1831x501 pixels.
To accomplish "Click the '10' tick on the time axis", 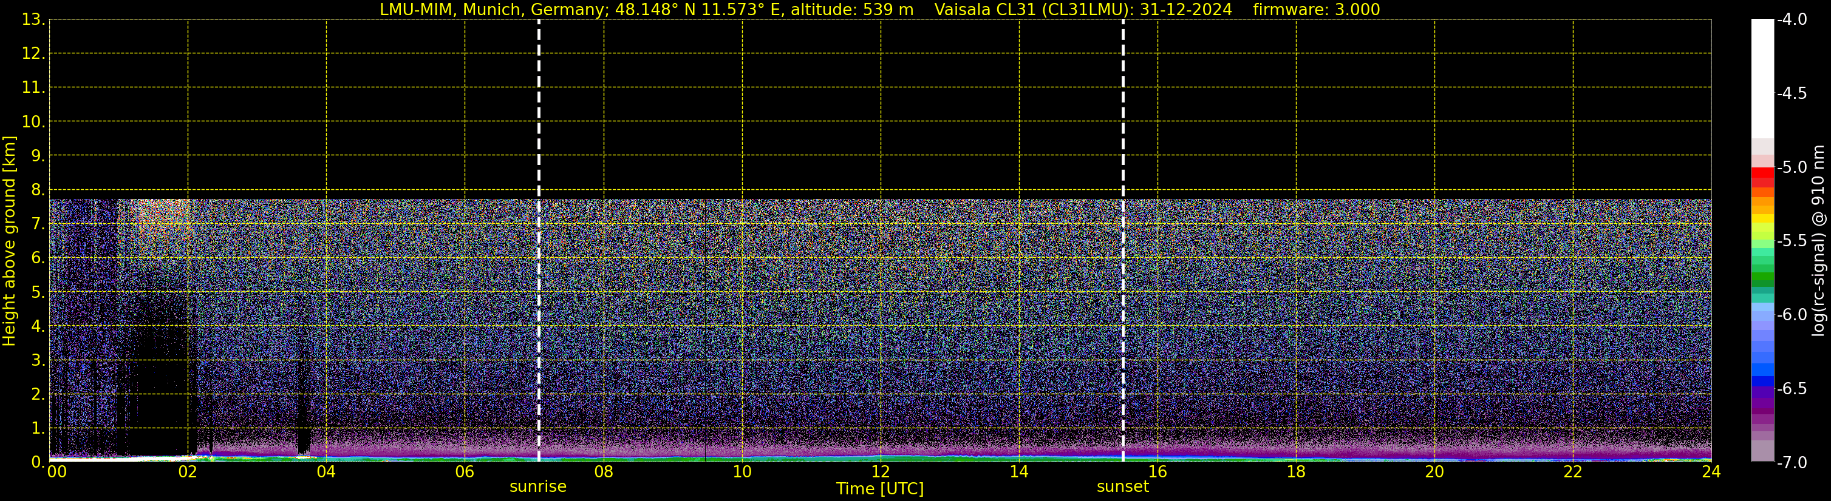I will [x=742, y=472].
